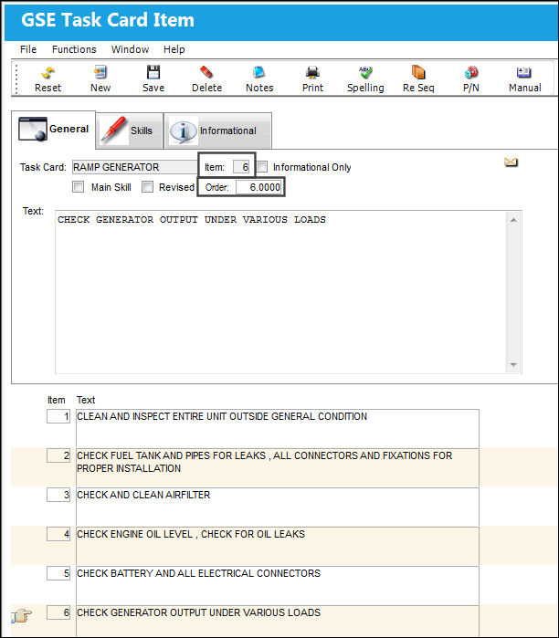559x638 pixels.
Task: Print the task card item
Action: pos(312,78)
